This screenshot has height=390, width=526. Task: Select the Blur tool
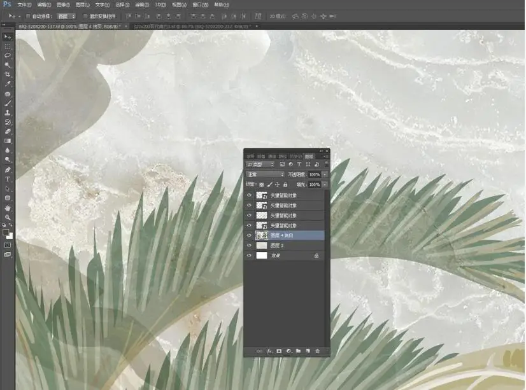[x=8, y=150]
